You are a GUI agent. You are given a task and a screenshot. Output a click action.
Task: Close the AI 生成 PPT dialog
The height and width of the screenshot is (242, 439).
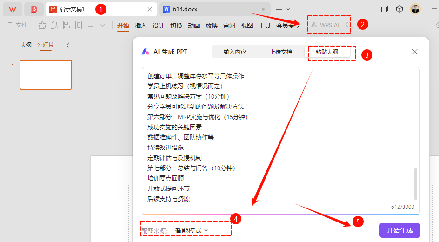[x=415, y=52]
